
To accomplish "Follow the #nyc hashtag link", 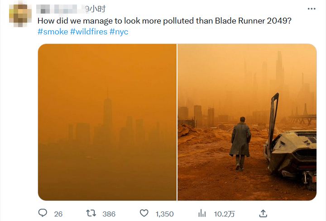I will point(119,32).
